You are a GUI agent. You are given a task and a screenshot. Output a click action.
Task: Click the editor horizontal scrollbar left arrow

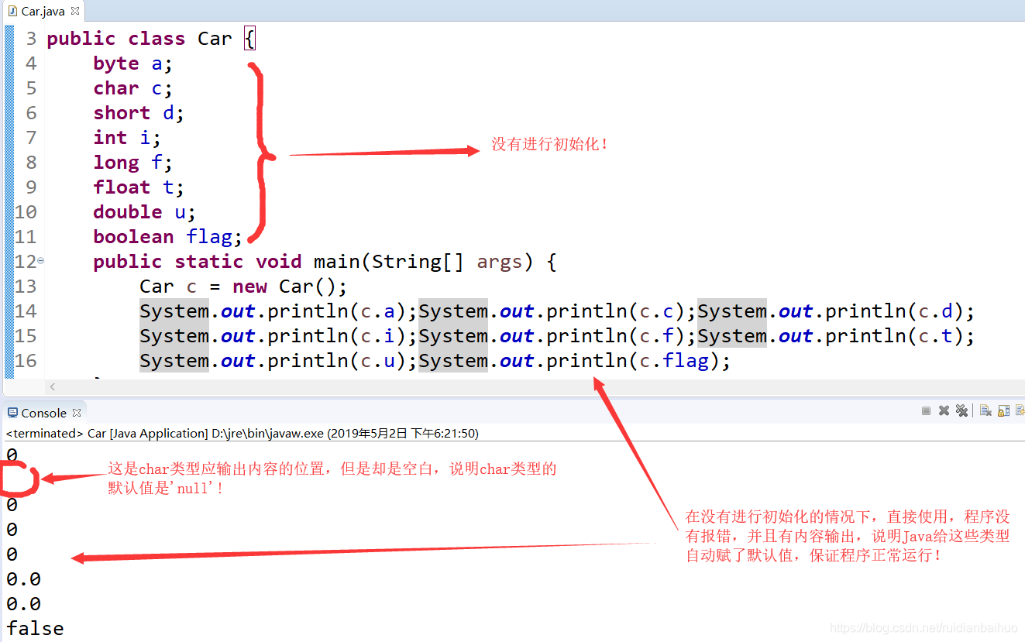(x=52, y=386)
